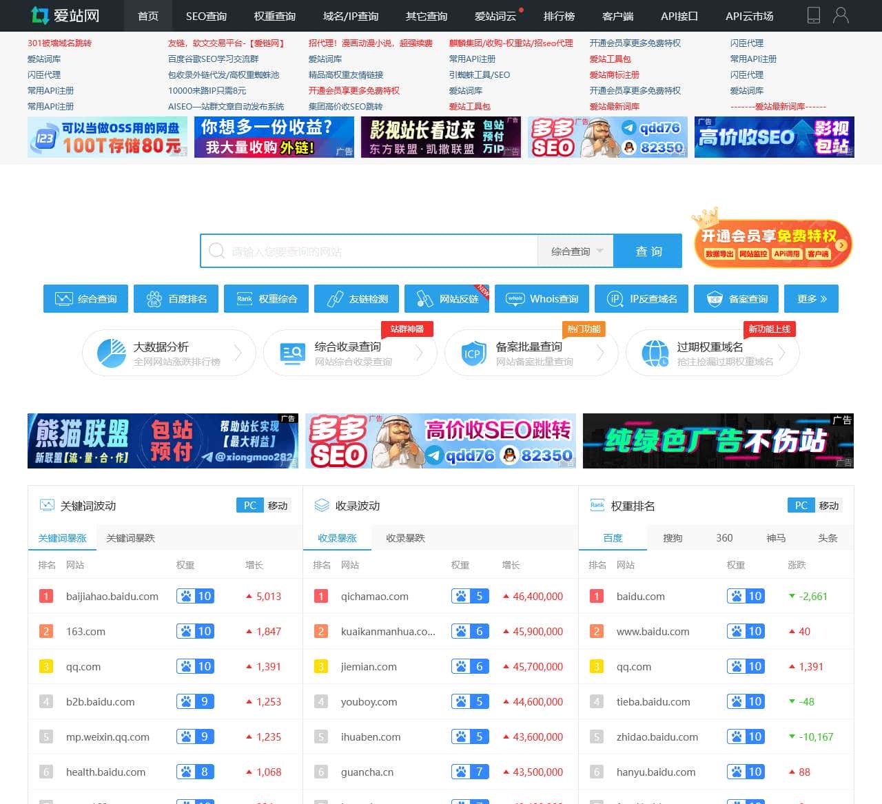Switch 权重排名 panel to 移动
The width and height of the screenshot is (882, 804).
pyautogui.click(x=829, y=505)
